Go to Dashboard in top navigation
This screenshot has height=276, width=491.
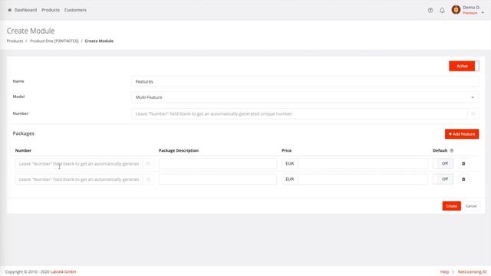(25, 10)
